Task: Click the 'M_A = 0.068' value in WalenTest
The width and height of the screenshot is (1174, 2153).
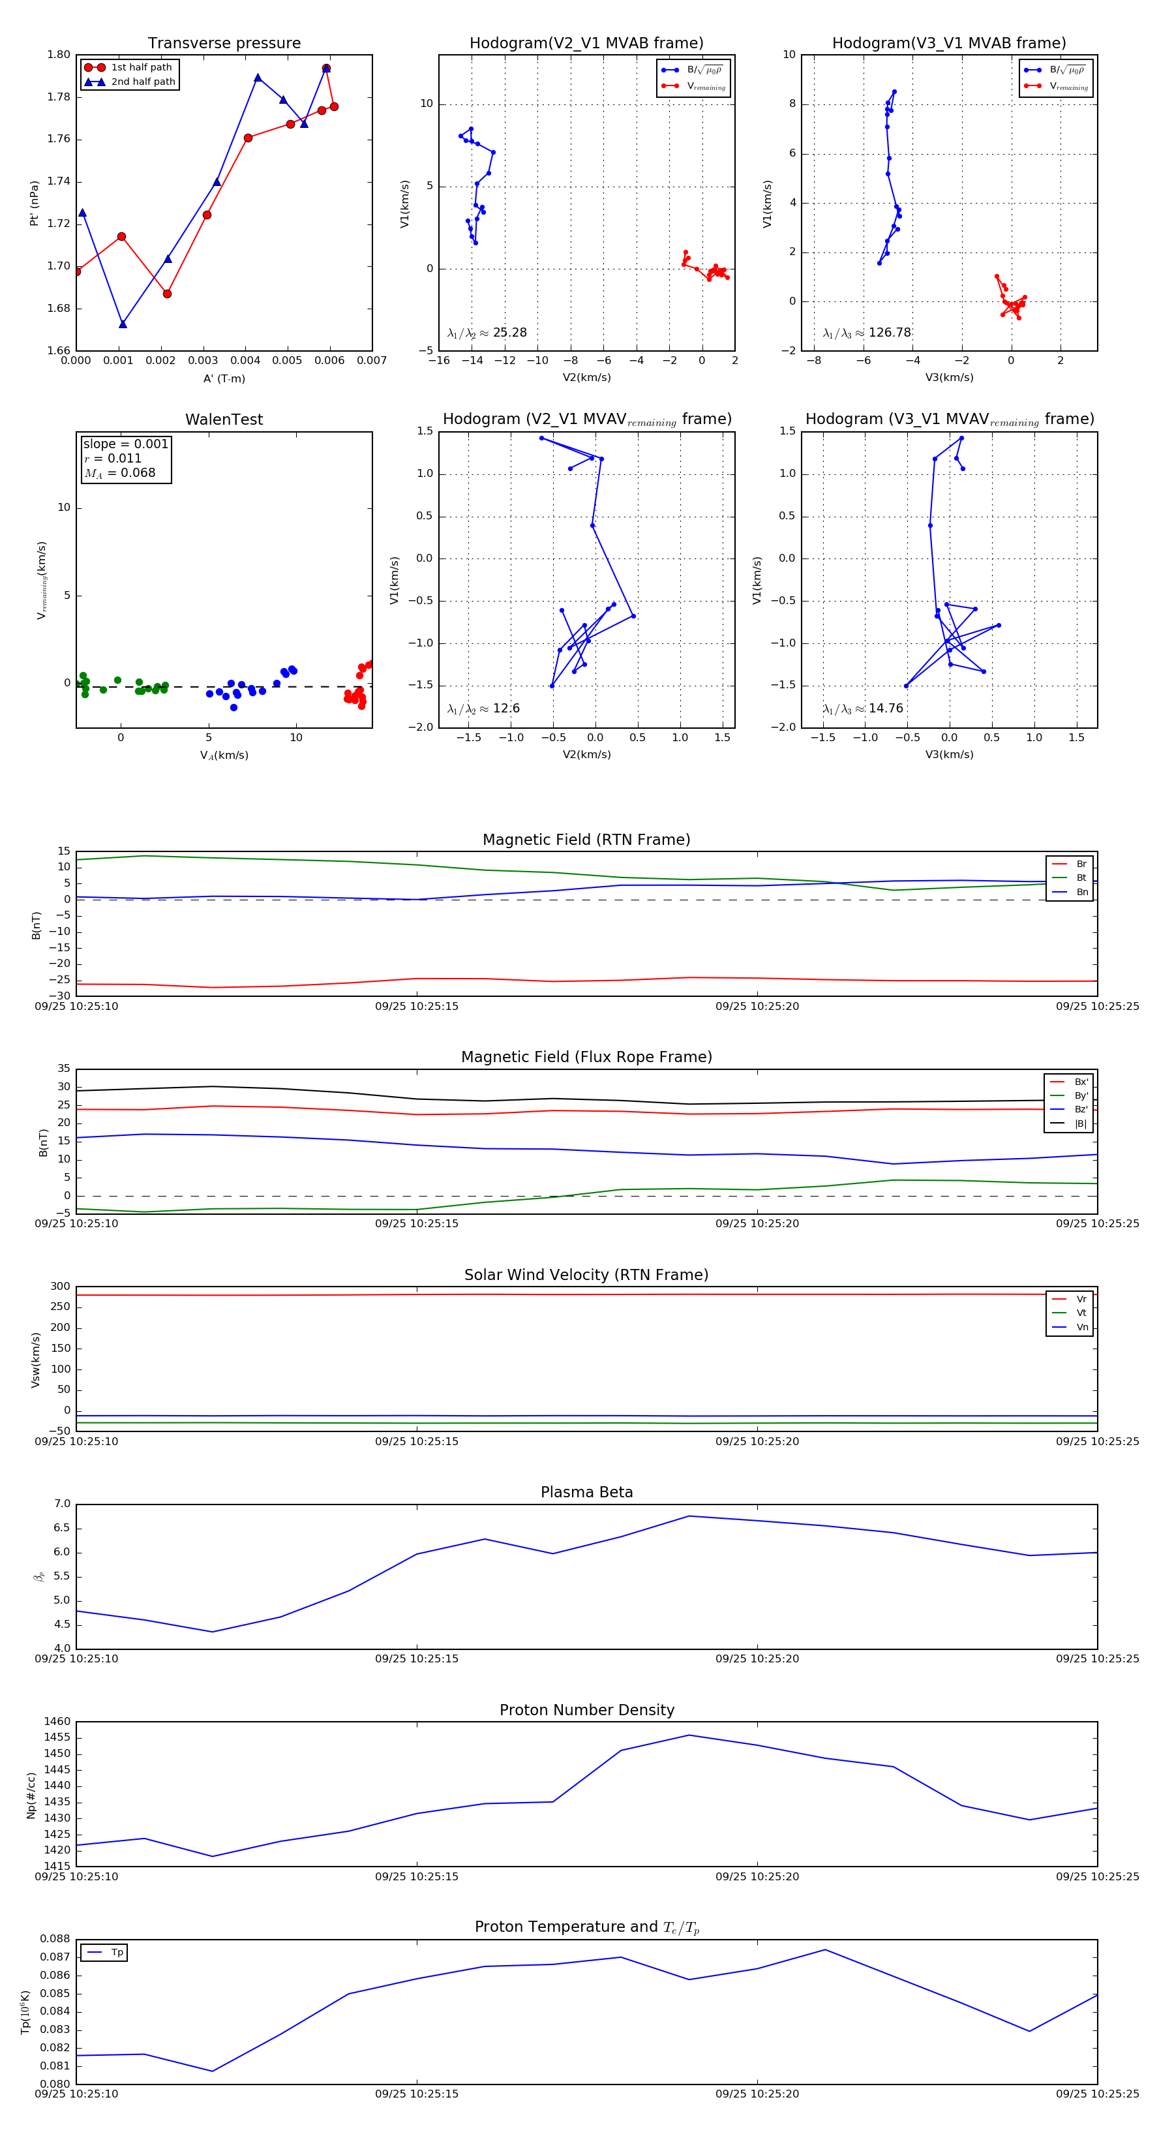Action: coord(119,473)
